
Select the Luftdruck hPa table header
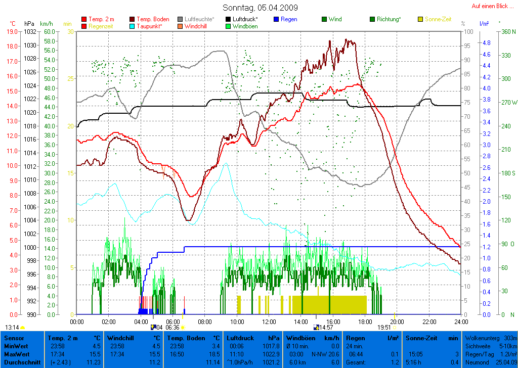(x=253, y=338)
